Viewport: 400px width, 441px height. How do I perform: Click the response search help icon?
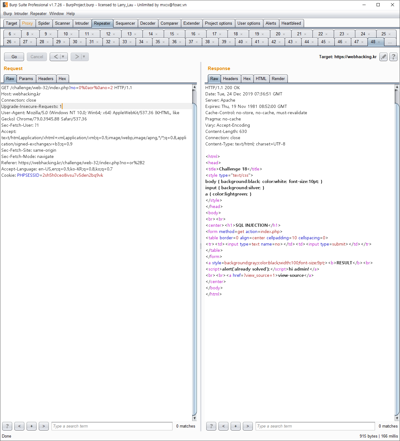(211, 426)
